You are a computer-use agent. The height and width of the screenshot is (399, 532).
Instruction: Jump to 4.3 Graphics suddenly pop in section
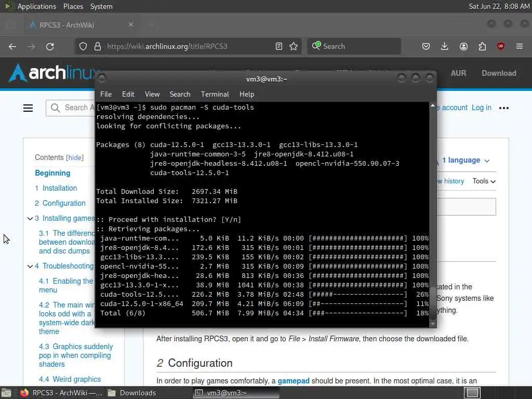coord(76,355)
